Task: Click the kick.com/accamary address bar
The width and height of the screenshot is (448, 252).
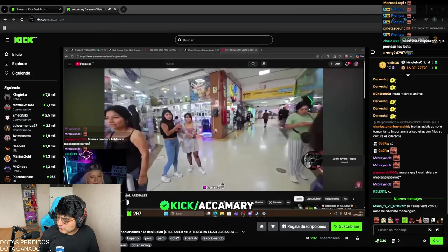Action: [x=50, y=19]
